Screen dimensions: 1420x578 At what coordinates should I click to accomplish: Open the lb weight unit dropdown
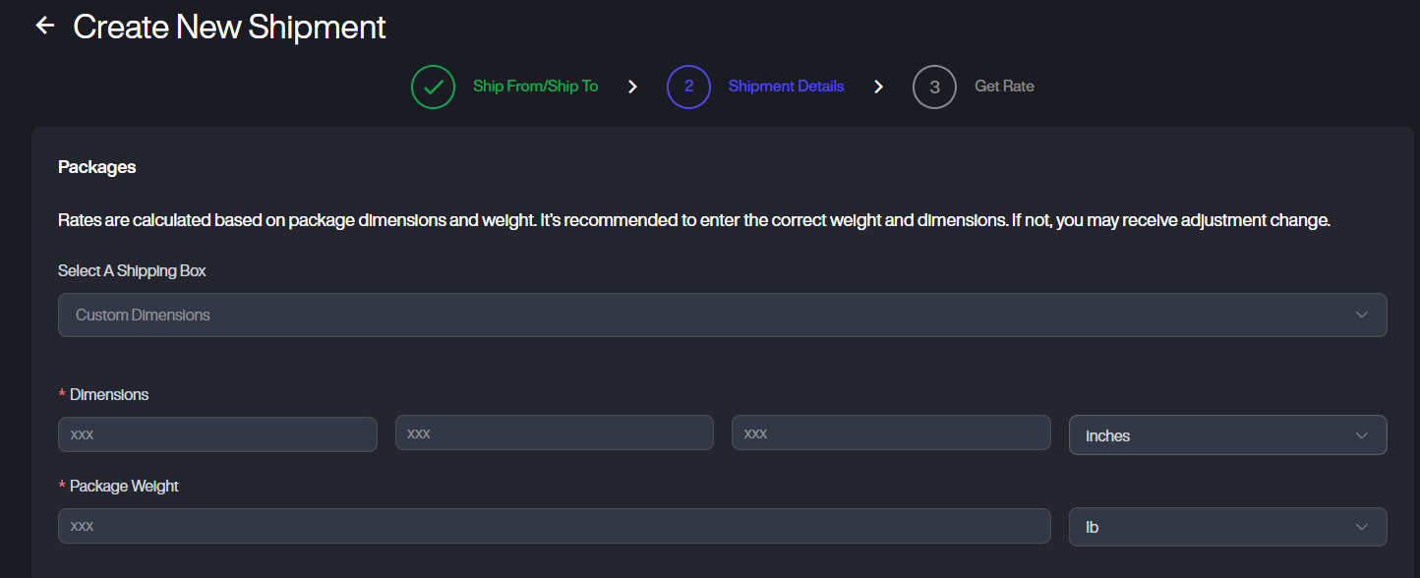1227,527
